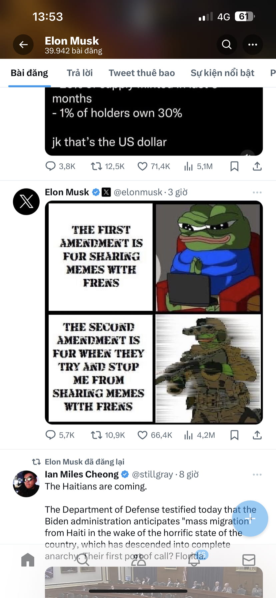Like Elon Musk's meme tweet
Viewport: 276px width, 598px height.
click(x=142, y=435)
